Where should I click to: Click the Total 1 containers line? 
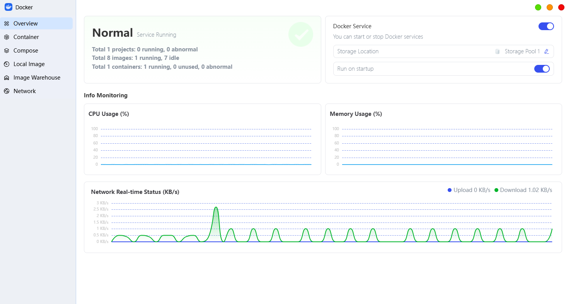tap(162, 67)
